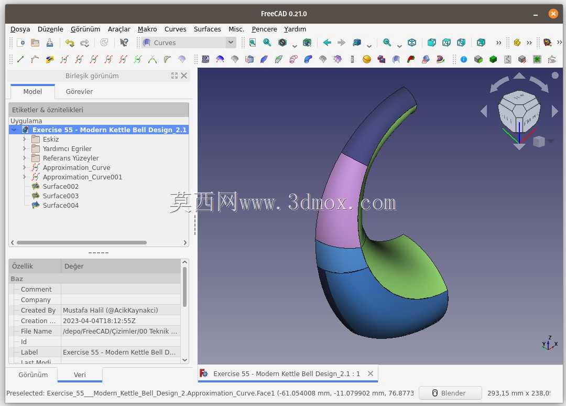Rotate view up with cube's top arrow
The height and width of the screenshot is (406, 566).
[x=519, y=76]
